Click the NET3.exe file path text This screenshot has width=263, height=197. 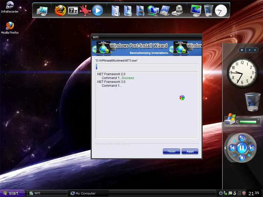tap(116, 61)
